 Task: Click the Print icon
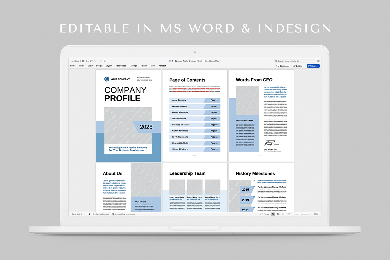105,61
